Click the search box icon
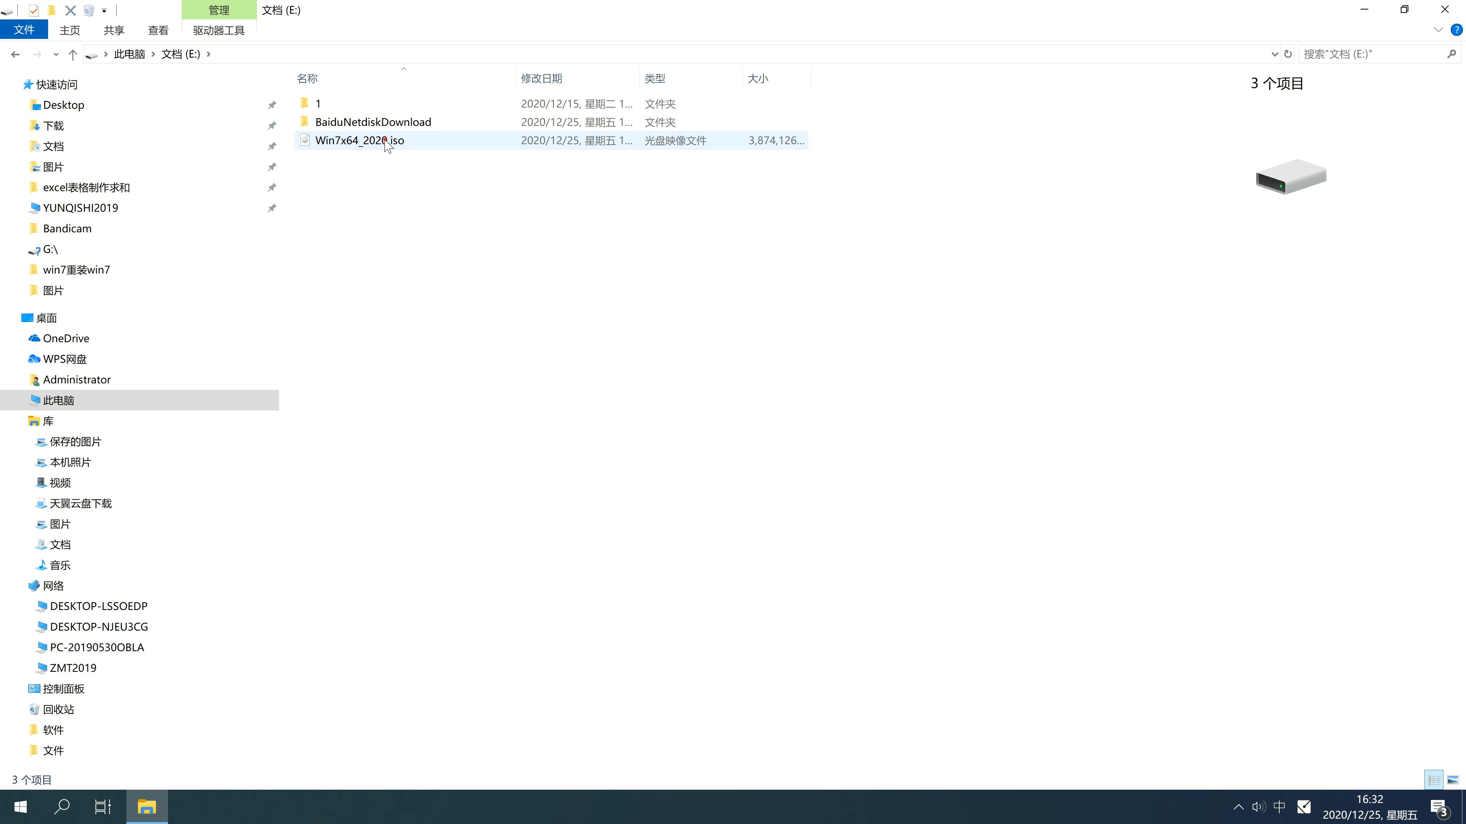Viewport: 1466px width, 824px height. pyautogui.click(x=1453, y=53)
